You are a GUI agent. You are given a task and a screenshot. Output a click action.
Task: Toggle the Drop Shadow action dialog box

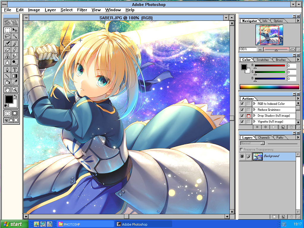tap(248, 116)
